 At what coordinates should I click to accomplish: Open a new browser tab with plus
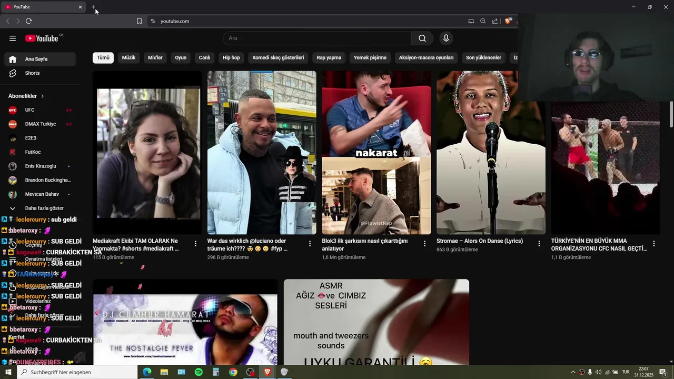coord(93,7)
